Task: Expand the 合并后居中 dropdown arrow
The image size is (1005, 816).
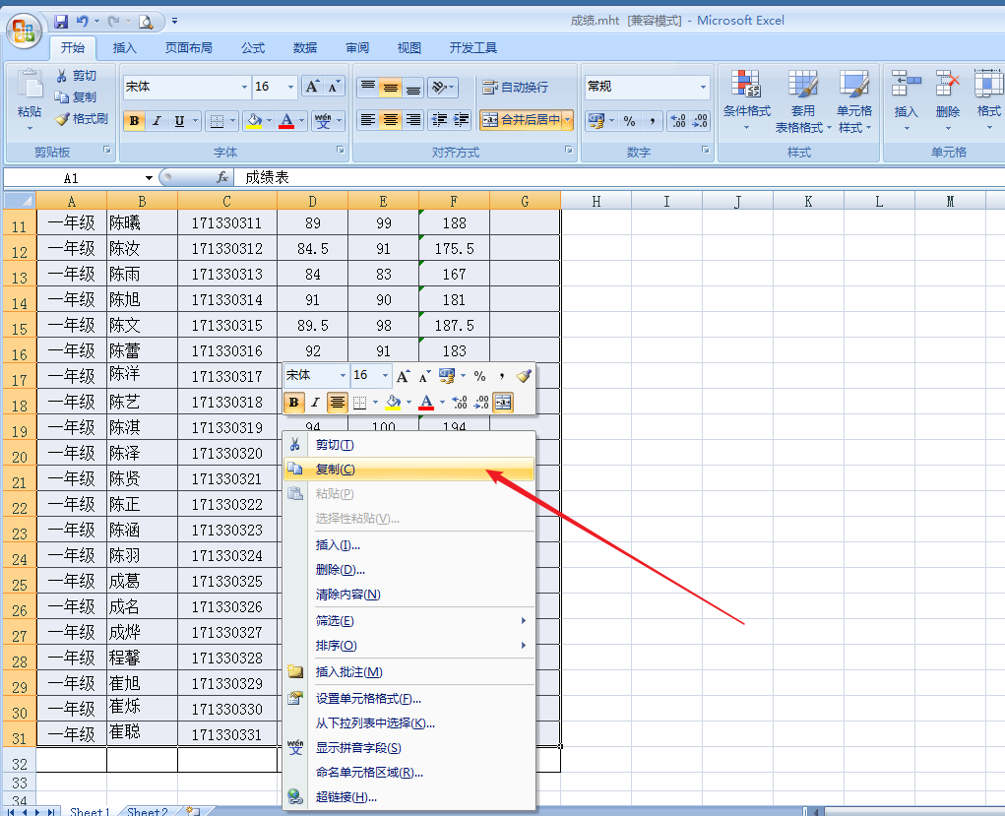Action: (566, 119)
